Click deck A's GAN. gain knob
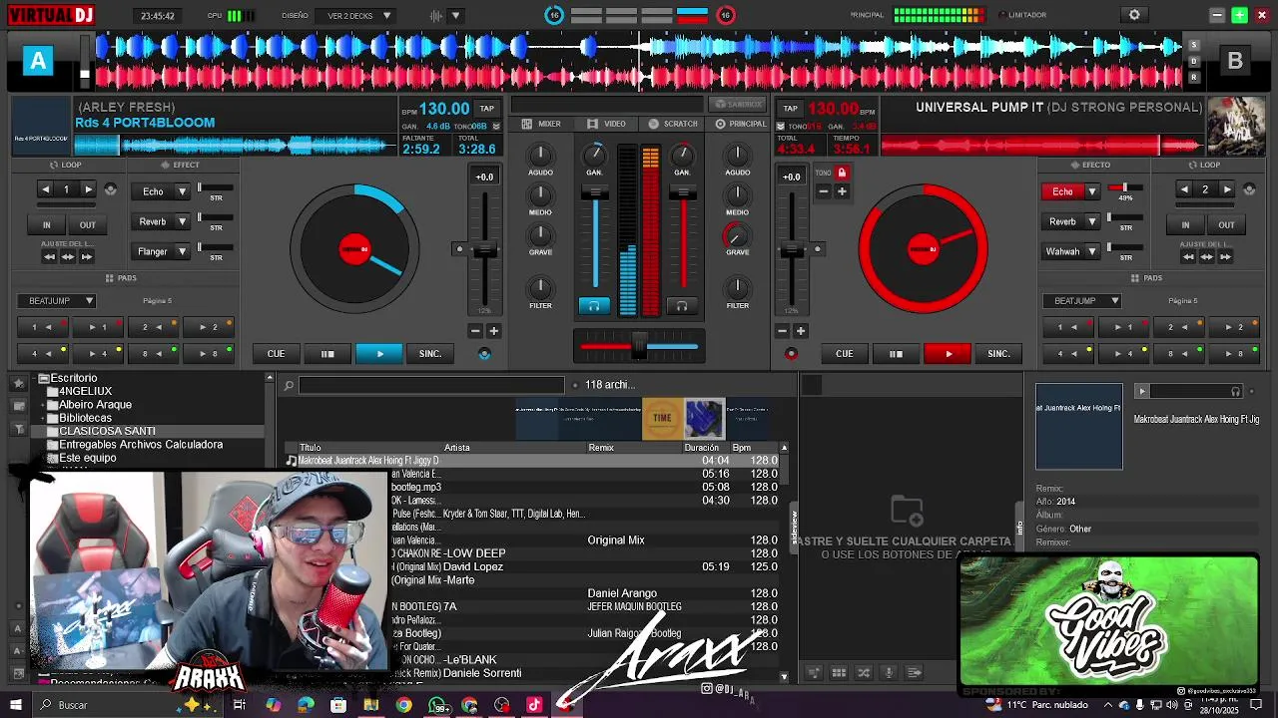Image resolution: width=1278 pixels, height=718 pixels. 595,155
